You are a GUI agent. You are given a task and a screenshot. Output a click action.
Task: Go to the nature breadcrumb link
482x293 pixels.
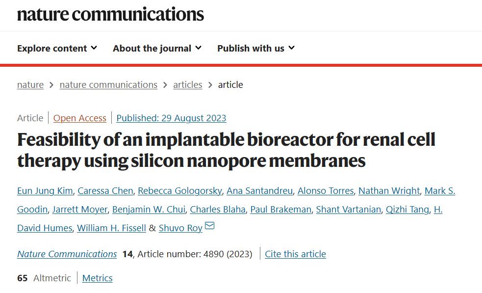tap(30, 84)
